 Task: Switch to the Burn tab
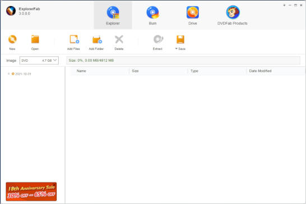pos(152,15)
